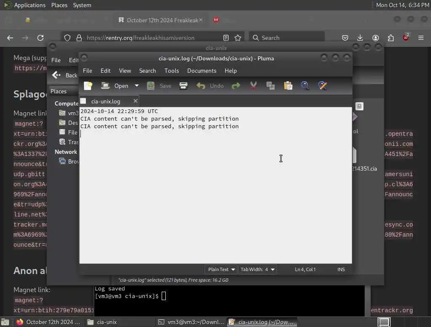
Task: Open Pluma's File menu
Action: (88, 71)
